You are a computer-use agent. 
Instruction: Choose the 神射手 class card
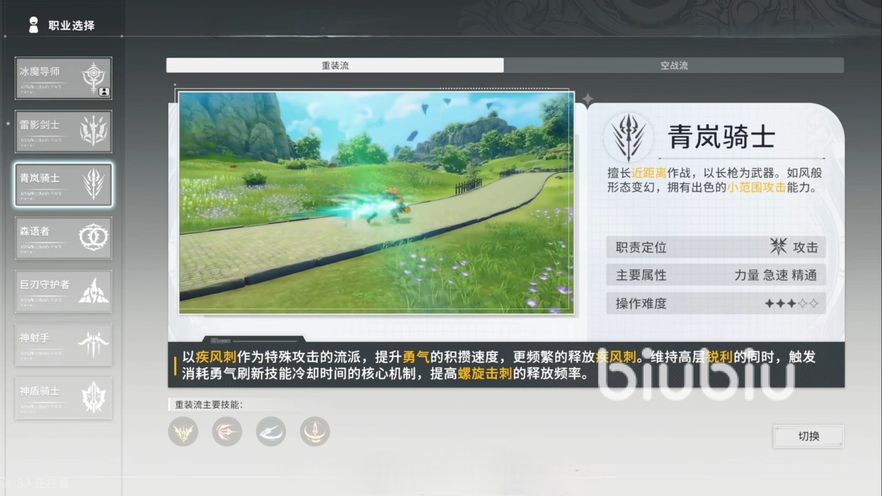tap(63, 344)
